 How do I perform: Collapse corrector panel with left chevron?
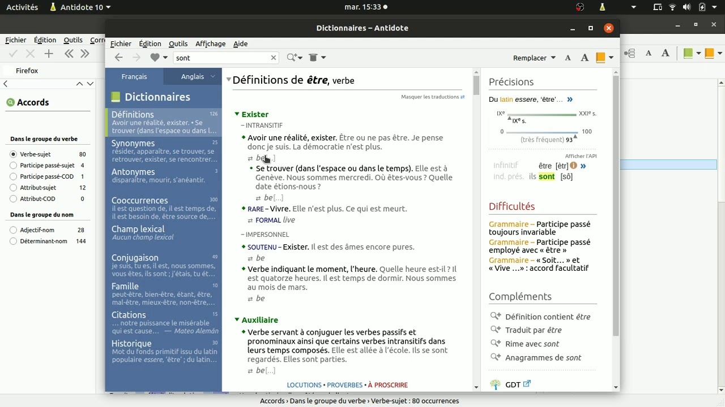click(x=5, y=84)
